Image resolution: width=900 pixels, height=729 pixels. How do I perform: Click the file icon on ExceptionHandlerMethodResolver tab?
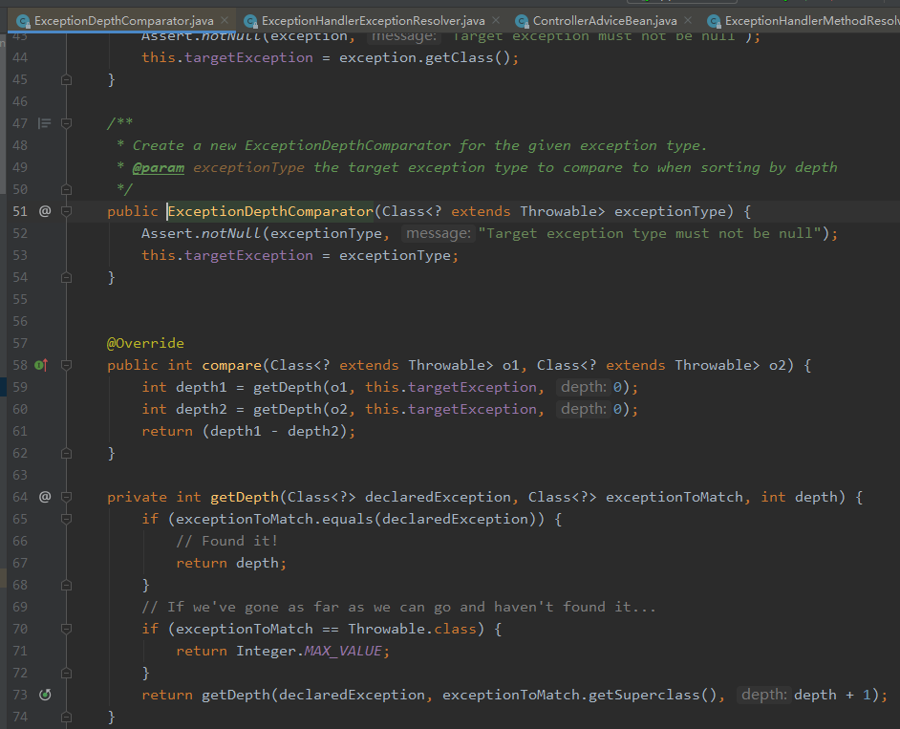(x=715, y=18)
